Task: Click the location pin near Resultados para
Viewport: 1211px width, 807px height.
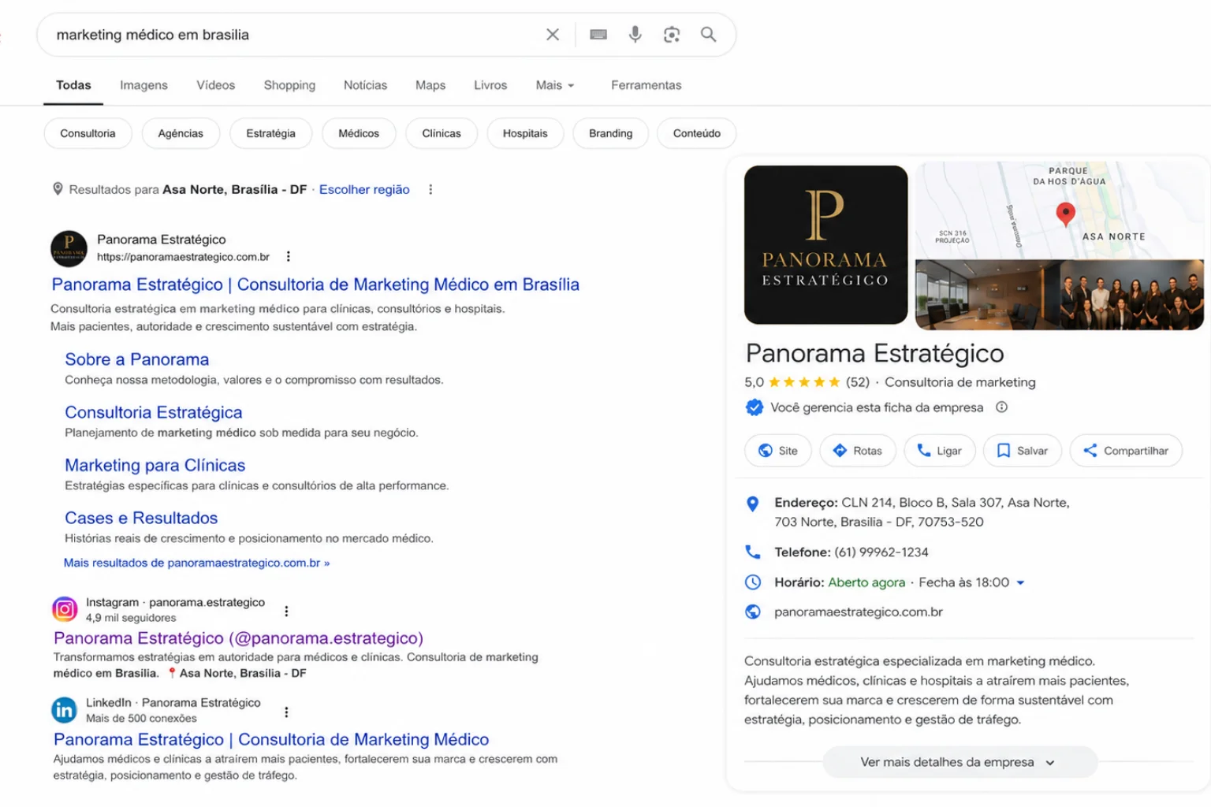Action: (x=58, y=189)
